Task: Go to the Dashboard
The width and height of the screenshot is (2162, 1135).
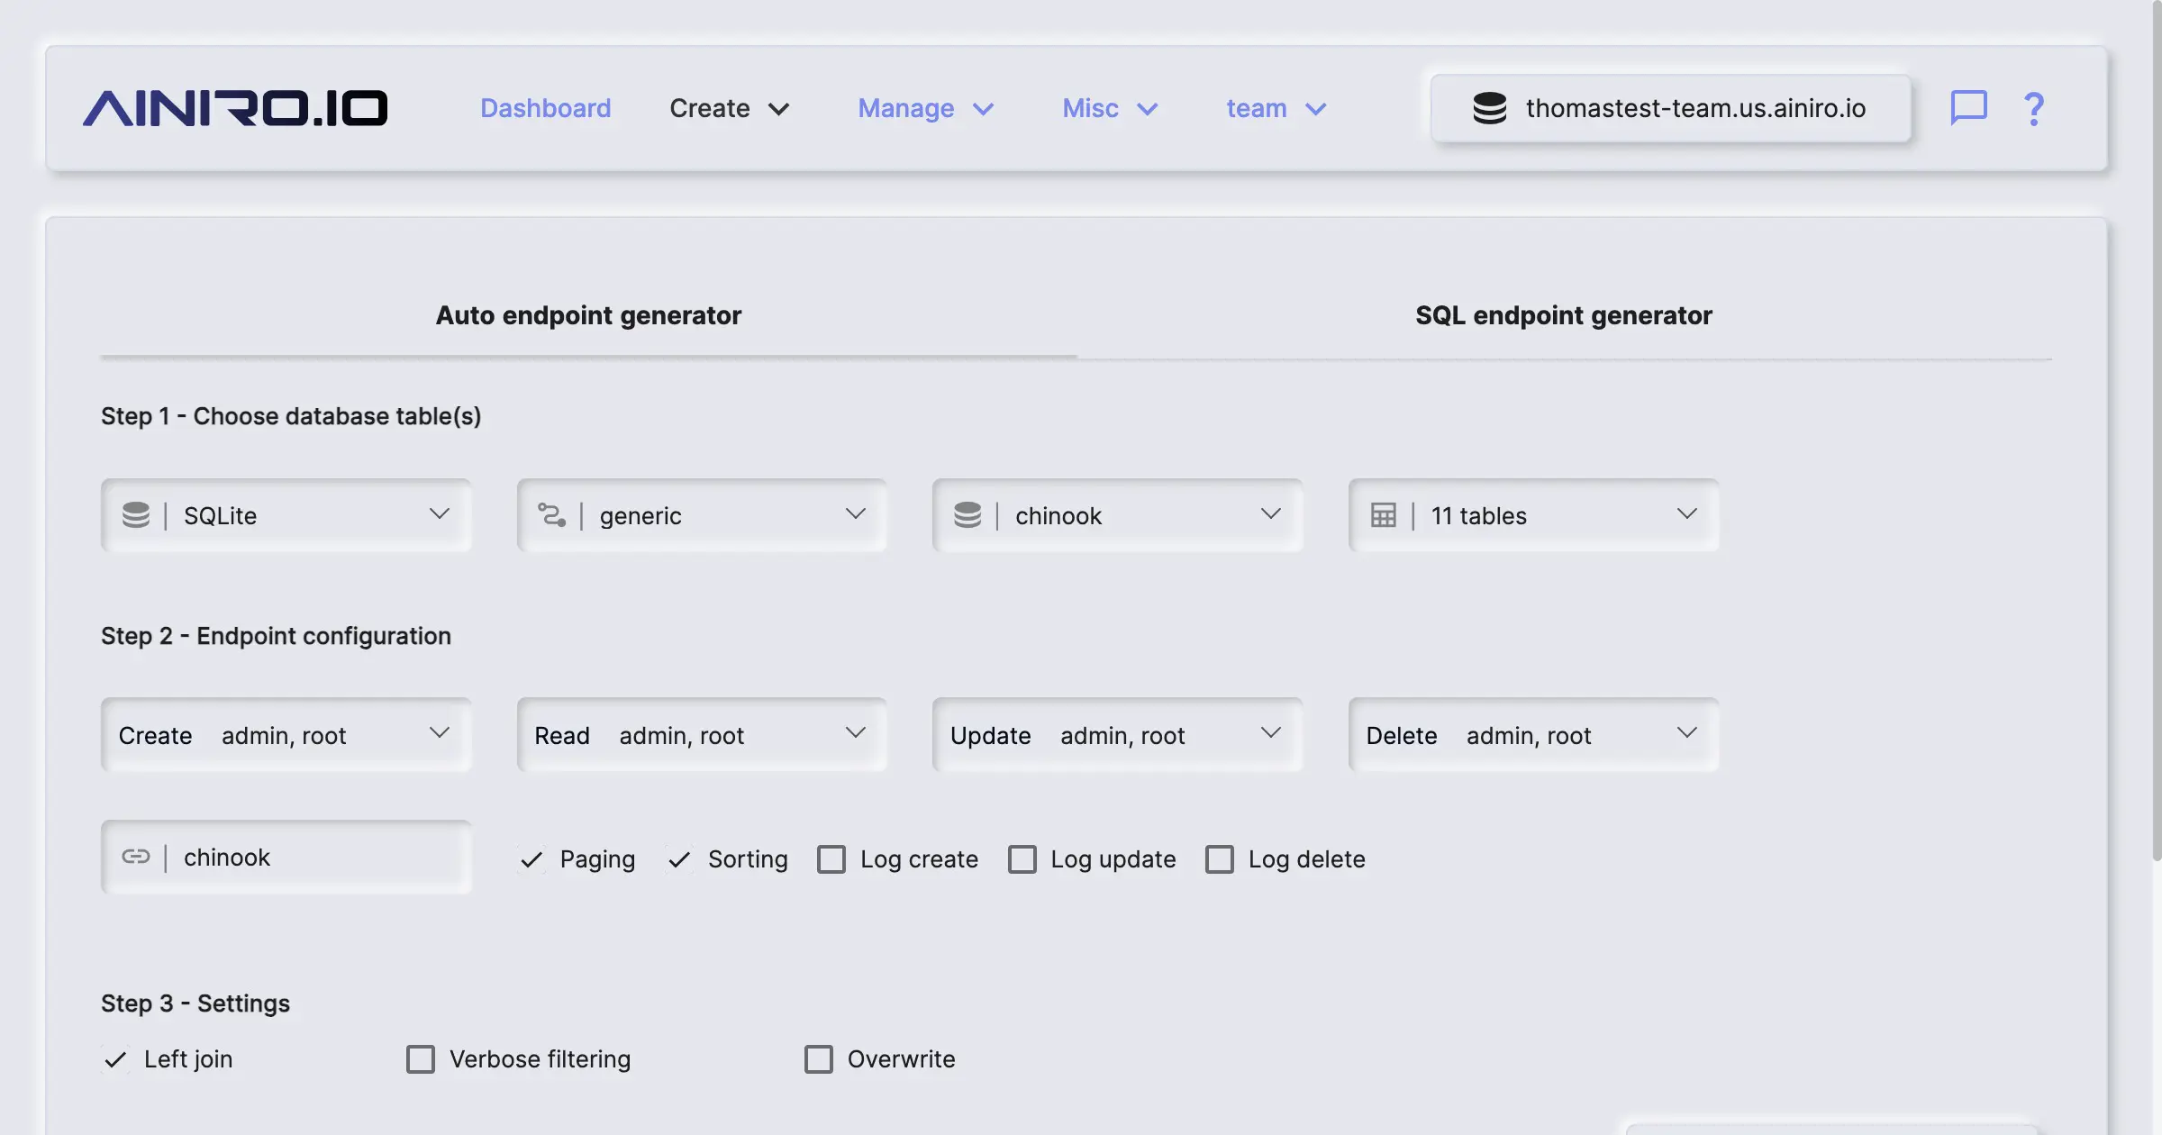Action: point(546,108)
